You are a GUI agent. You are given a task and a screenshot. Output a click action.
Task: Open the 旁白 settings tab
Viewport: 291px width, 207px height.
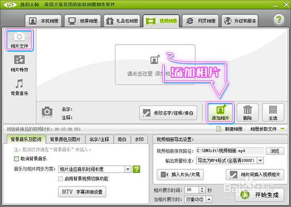(x=122, y=139)
